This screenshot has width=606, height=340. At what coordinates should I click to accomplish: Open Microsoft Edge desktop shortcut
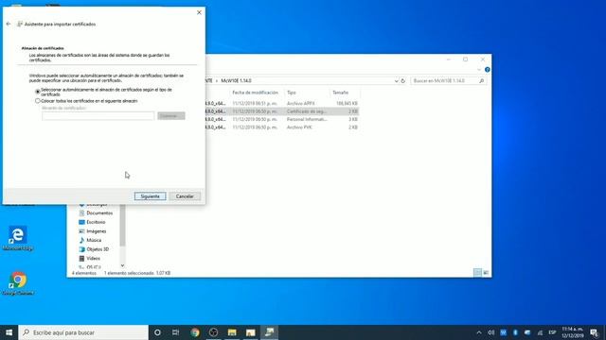pyautogui.click(x=18, y=238)
